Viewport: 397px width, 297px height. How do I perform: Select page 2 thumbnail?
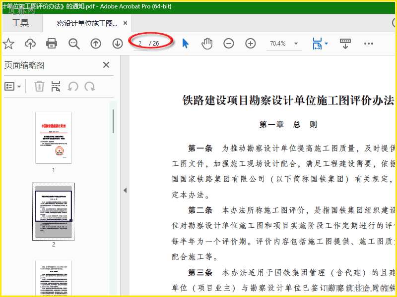pos(54,212)
